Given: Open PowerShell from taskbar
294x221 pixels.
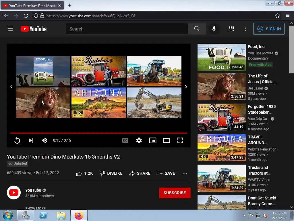Looking at the screenshot, I should coord(43,215).
